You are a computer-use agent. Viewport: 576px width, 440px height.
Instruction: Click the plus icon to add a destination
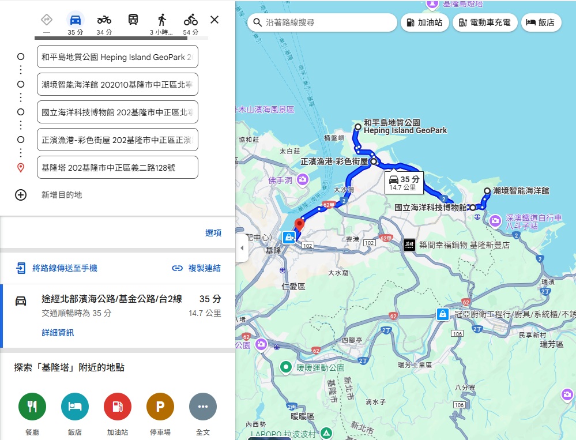(21, 195)
